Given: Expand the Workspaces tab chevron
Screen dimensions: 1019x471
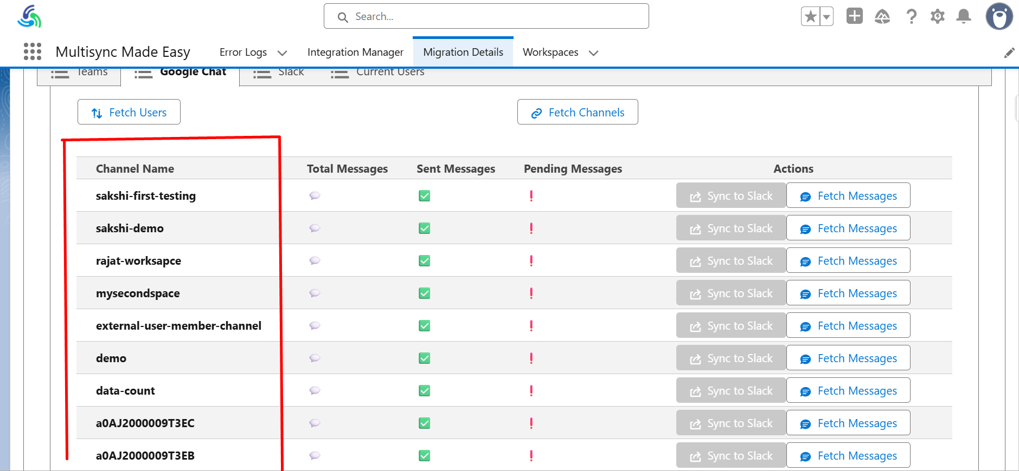Looking at the screenshot, I should tap(593, 53).
